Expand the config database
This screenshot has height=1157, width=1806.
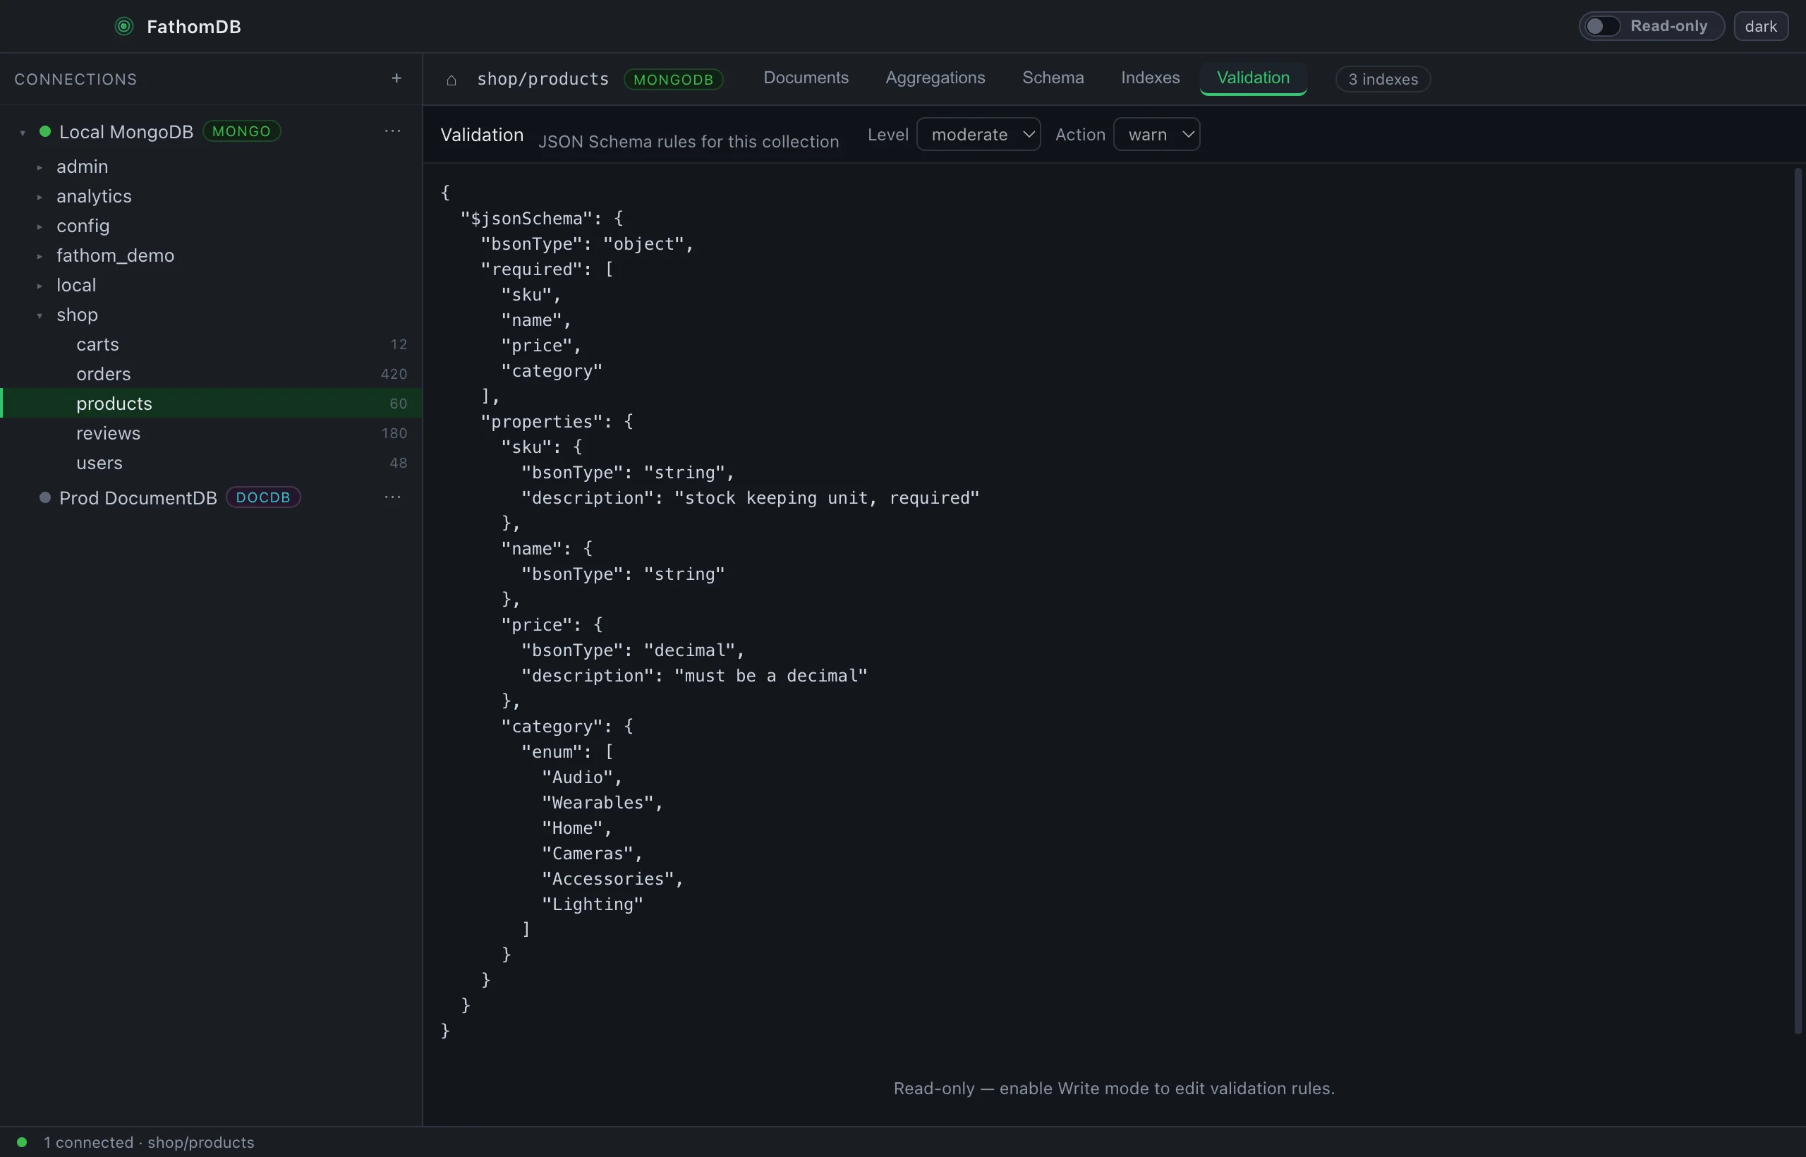click(x=40, y=227)
